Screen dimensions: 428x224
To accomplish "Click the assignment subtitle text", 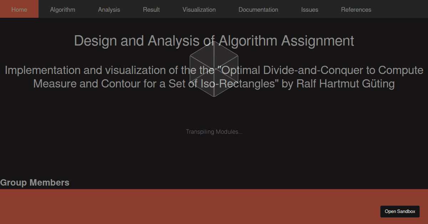I will (214, 77).
